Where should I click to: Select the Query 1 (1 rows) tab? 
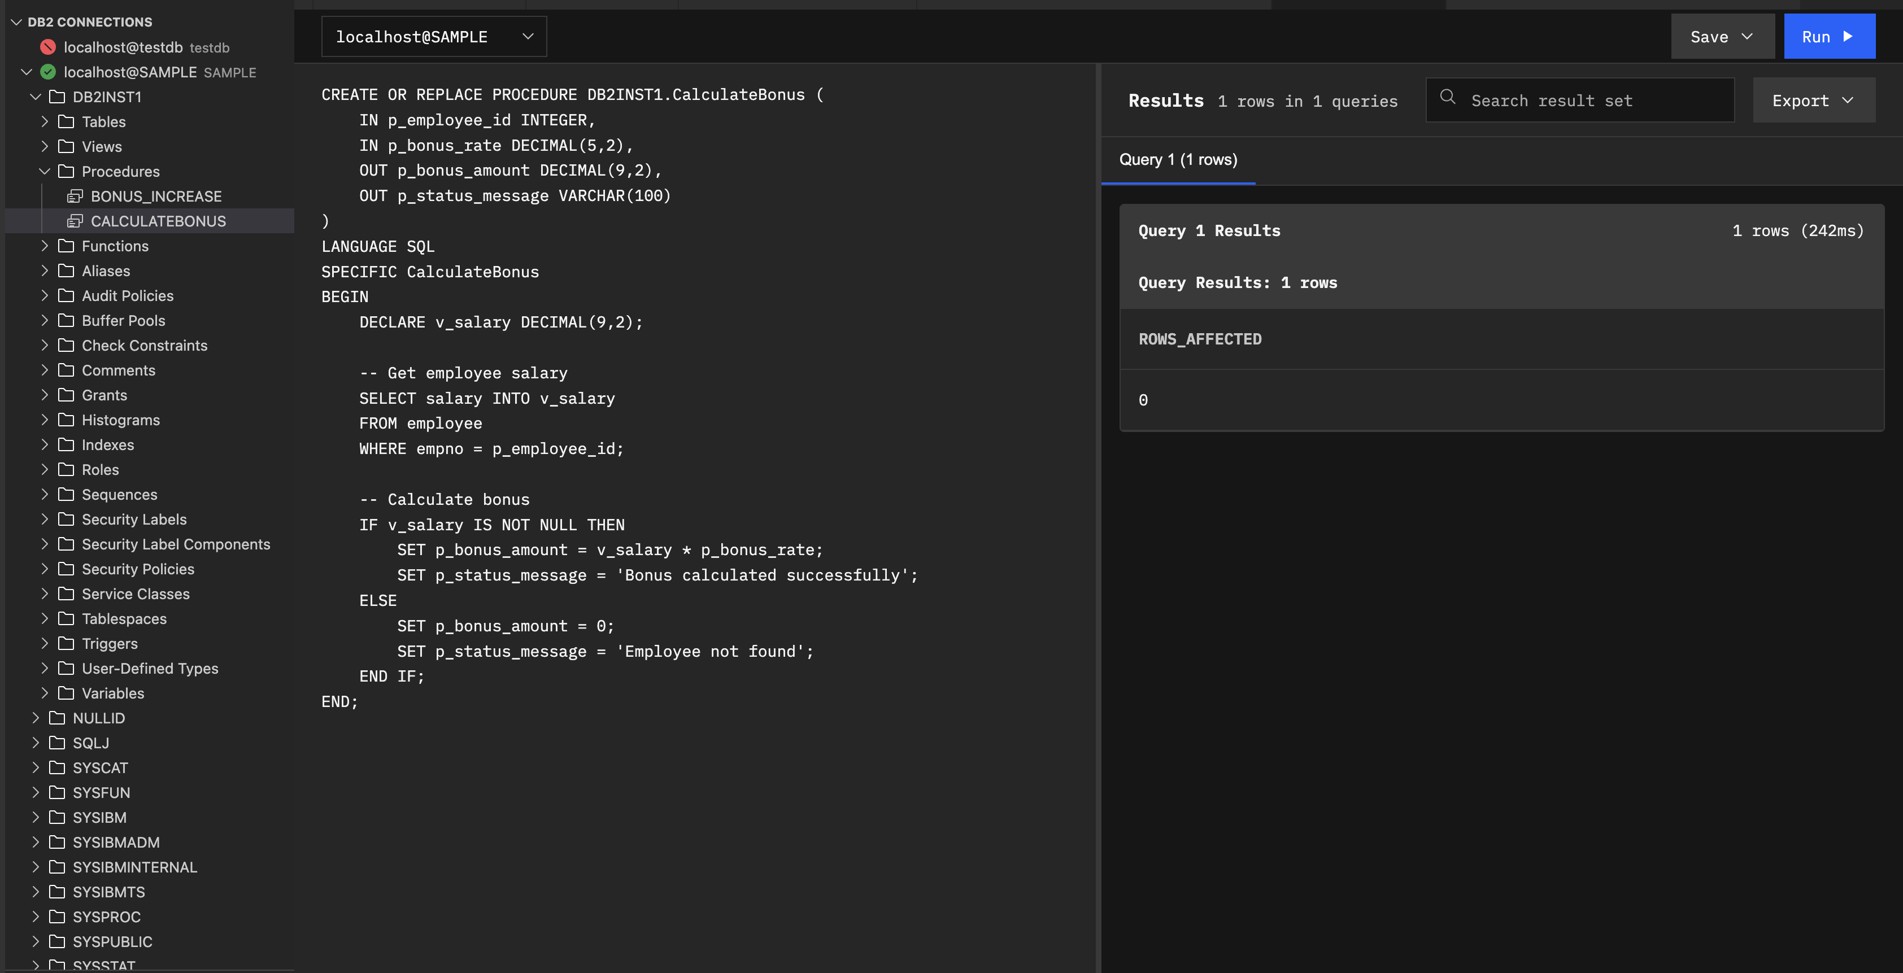tap(1178, 160)
